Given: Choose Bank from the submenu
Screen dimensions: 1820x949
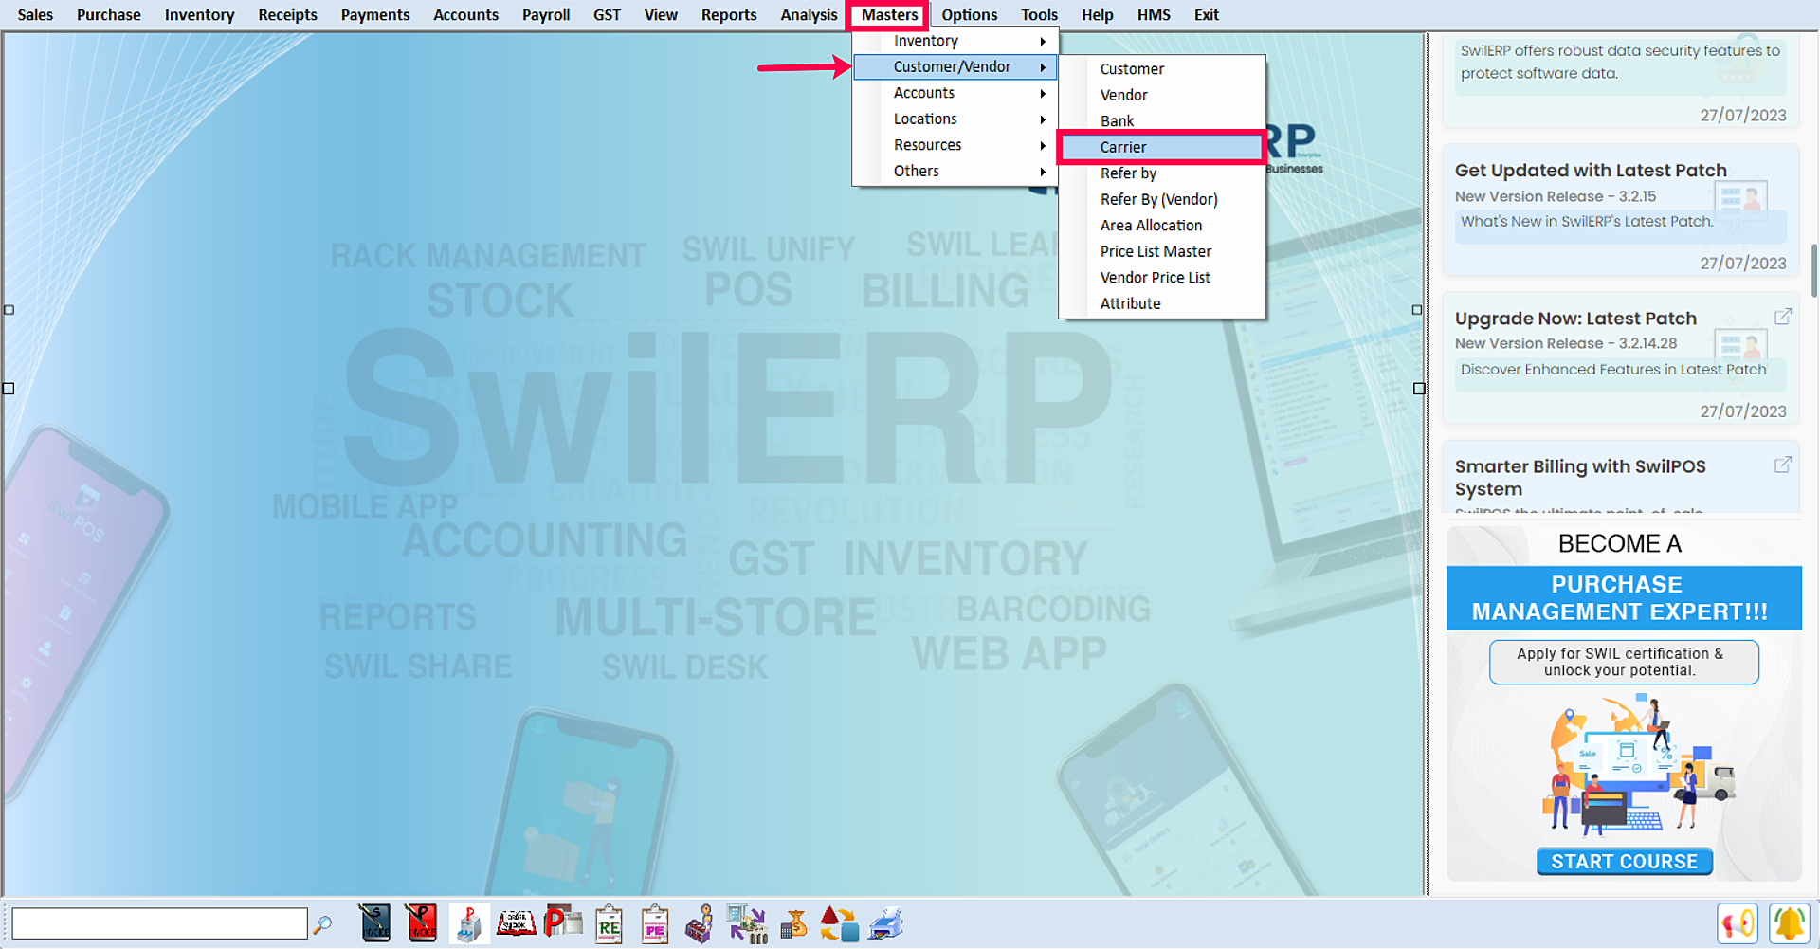Looking at the screenshot, I should [1162, 121].
